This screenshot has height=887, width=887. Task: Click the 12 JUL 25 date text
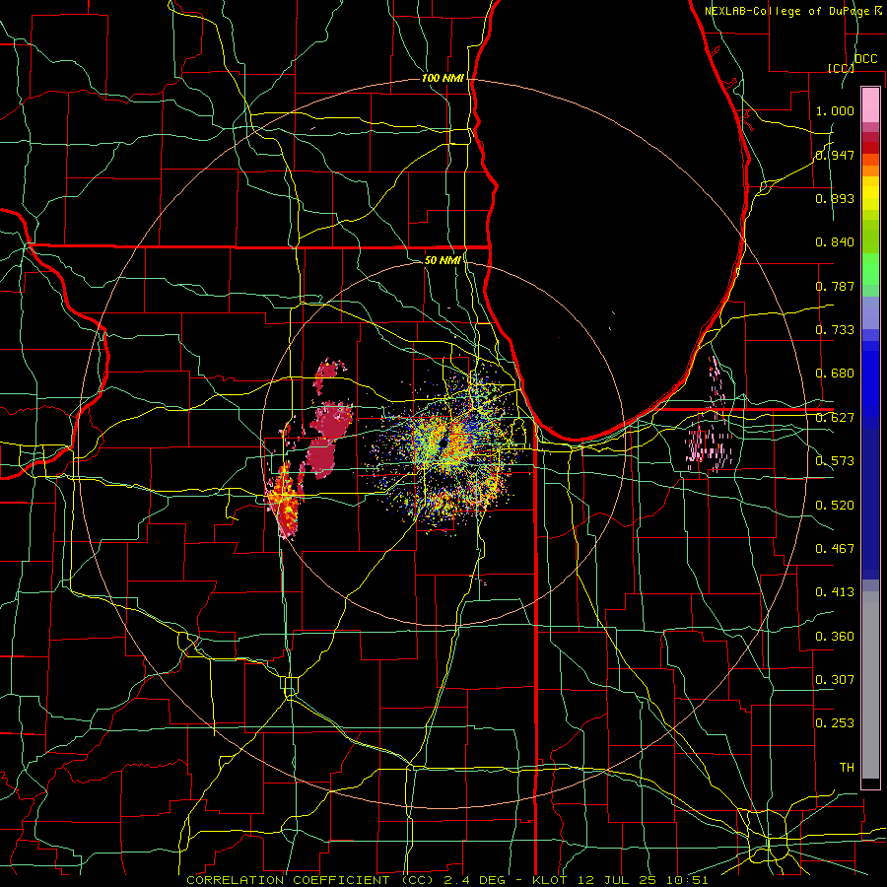point(615,880)
